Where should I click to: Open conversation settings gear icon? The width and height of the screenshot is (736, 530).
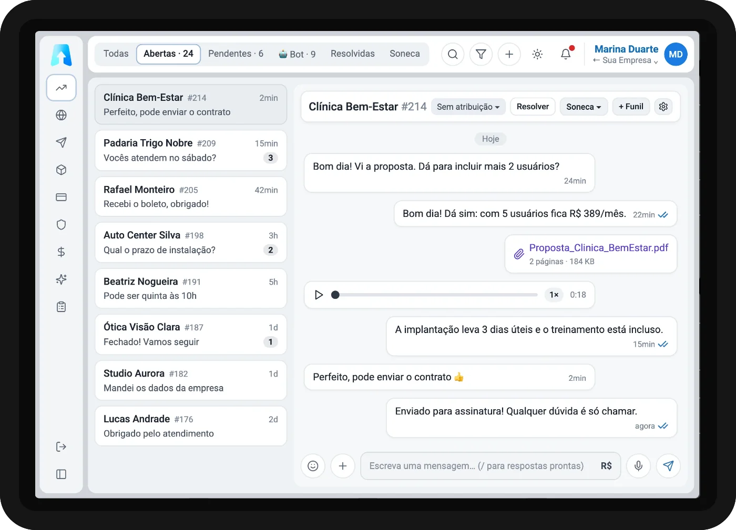[663, 107]
